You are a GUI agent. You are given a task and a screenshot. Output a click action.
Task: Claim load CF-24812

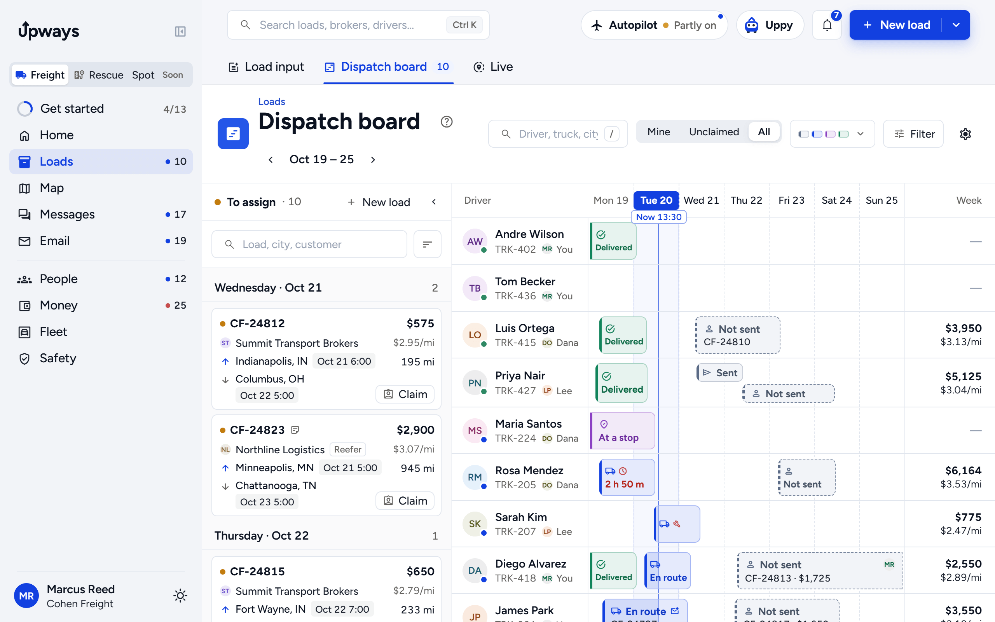click(x=405, y=394)
